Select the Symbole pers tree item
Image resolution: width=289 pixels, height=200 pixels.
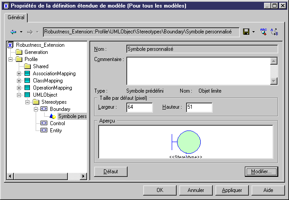click(72, 116)
